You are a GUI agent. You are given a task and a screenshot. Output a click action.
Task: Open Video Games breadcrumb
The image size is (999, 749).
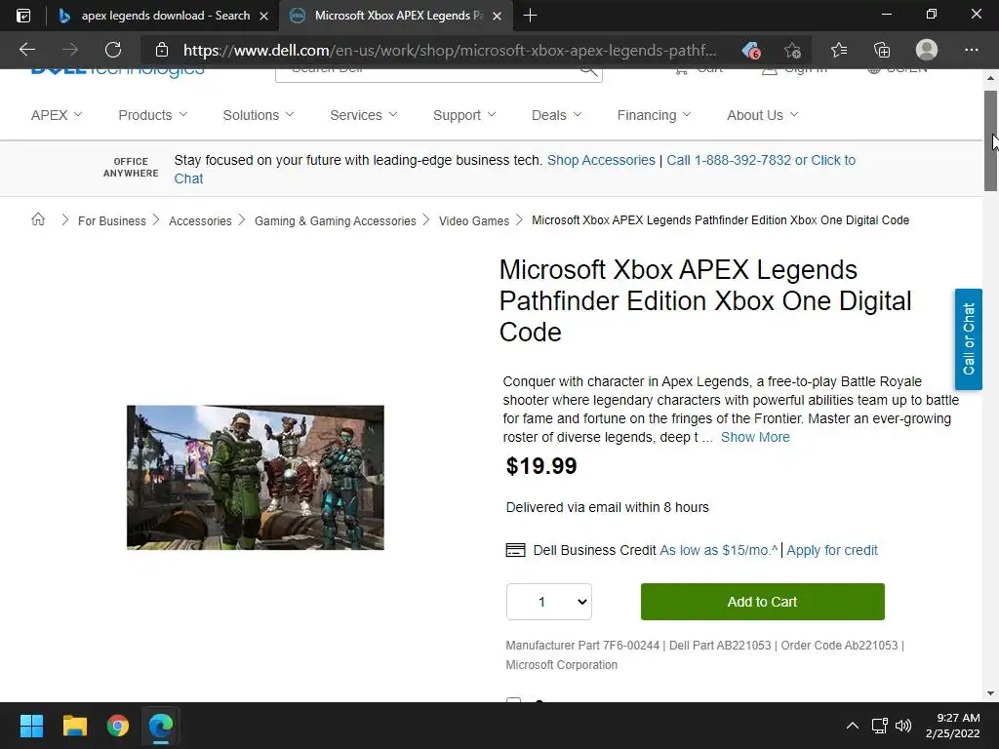click(474, 221)
